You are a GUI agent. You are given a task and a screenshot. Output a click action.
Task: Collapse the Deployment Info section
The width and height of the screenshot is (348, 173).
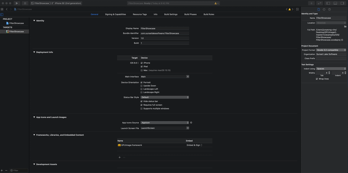point(34,52)
